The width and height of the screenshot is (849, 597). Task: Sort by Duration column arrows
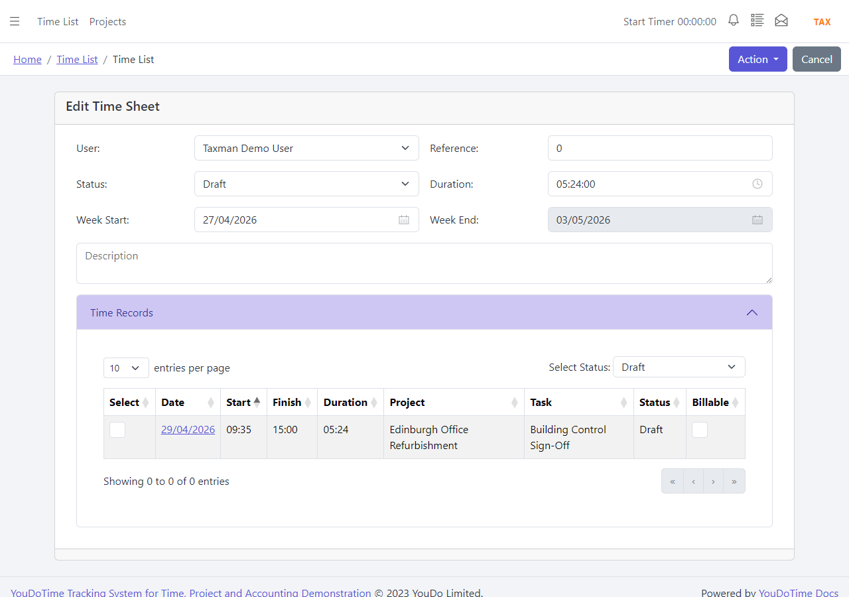374,402
